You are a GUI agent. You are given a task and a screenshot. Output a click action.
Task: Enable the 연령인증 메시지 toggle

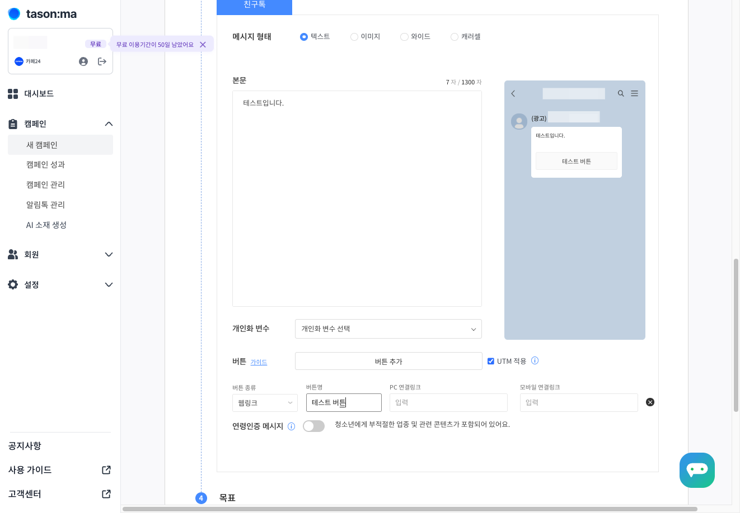point(313,426)
